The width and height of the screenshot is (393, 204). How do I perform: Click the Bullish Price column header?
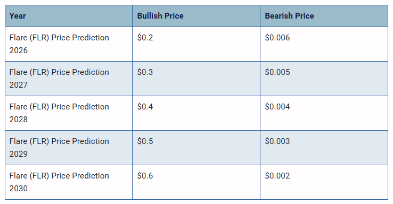[160, 16]
